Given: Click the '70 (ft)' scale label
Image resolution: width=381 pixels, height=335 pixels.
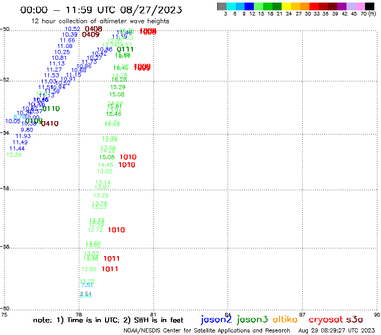Looking at the screenshot, I should pos(368,14).
